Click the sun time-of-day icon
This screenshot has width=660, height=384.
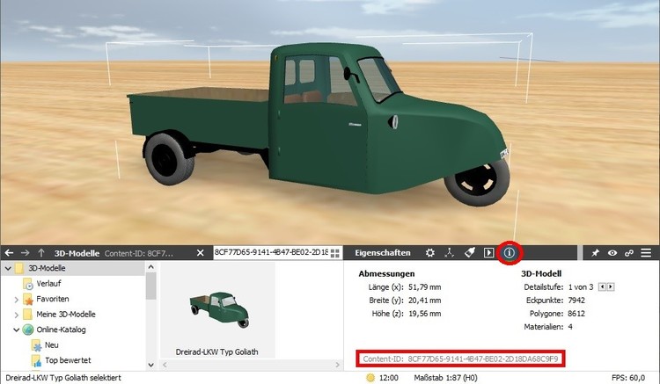[370, 378]
